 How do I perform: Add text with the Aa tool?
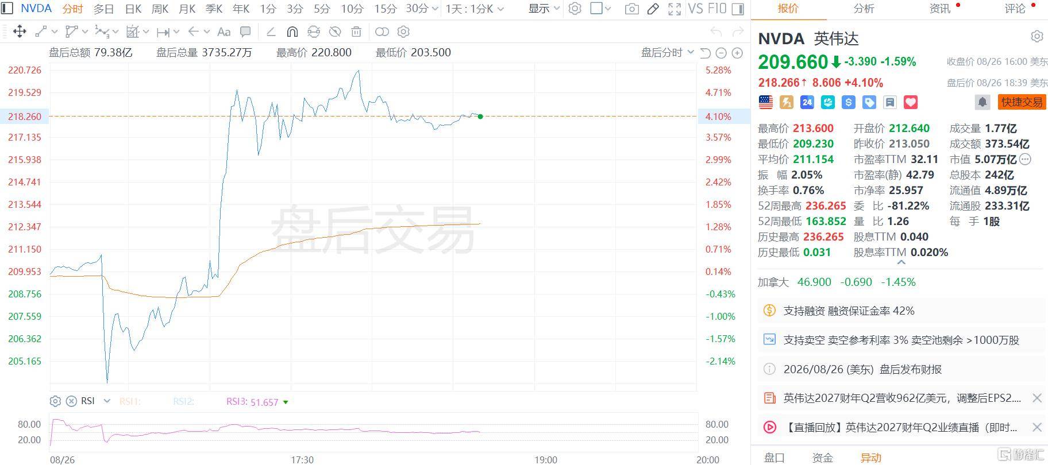pyautogui.click(x=224, y=32)
